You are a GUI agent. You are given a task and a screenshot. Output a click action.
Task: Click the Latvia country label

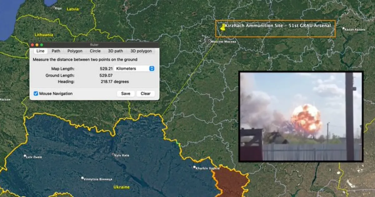(x=72, y=9)
